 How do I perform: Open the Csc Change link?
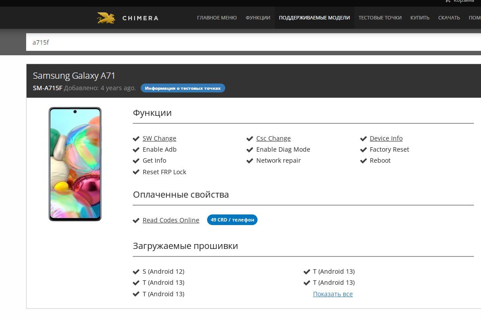273,138
